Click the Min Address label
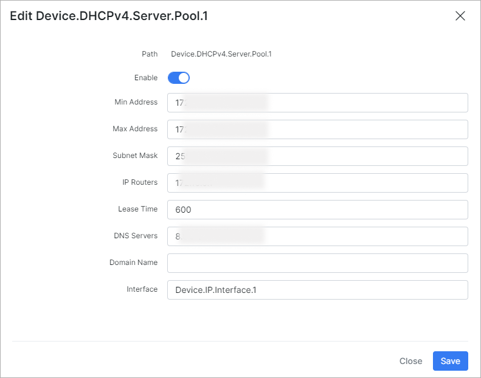The height and width of the screenshot is (378, 481). click(136, 101)
